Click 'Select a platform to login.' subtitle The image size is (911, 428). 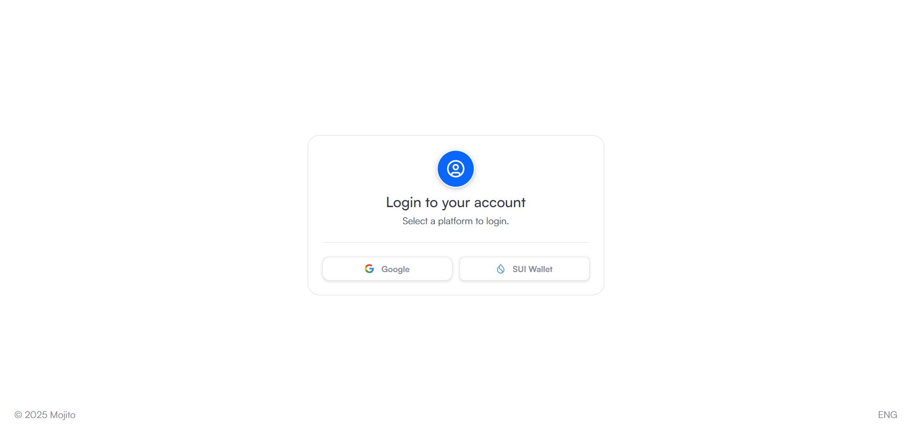click(455, 221)
